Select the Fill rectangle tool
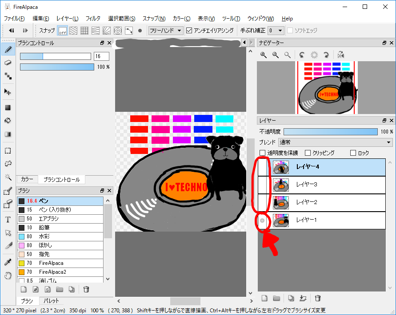396x315 pixels. click(x=8, y=108)
